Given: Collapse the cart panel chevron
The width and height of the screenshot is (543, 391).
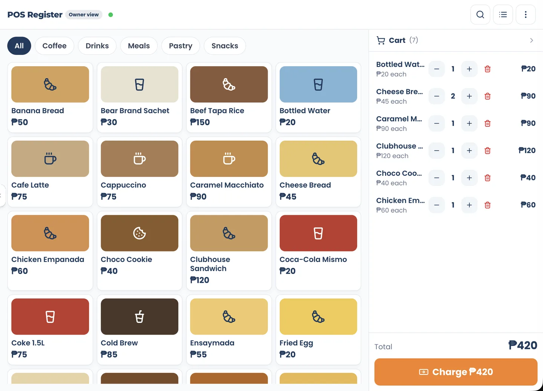Looking at the screenshot, I should click(x=531, y=40).
